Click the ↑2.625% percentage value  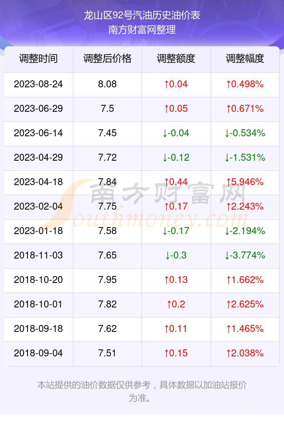[245, 304]
